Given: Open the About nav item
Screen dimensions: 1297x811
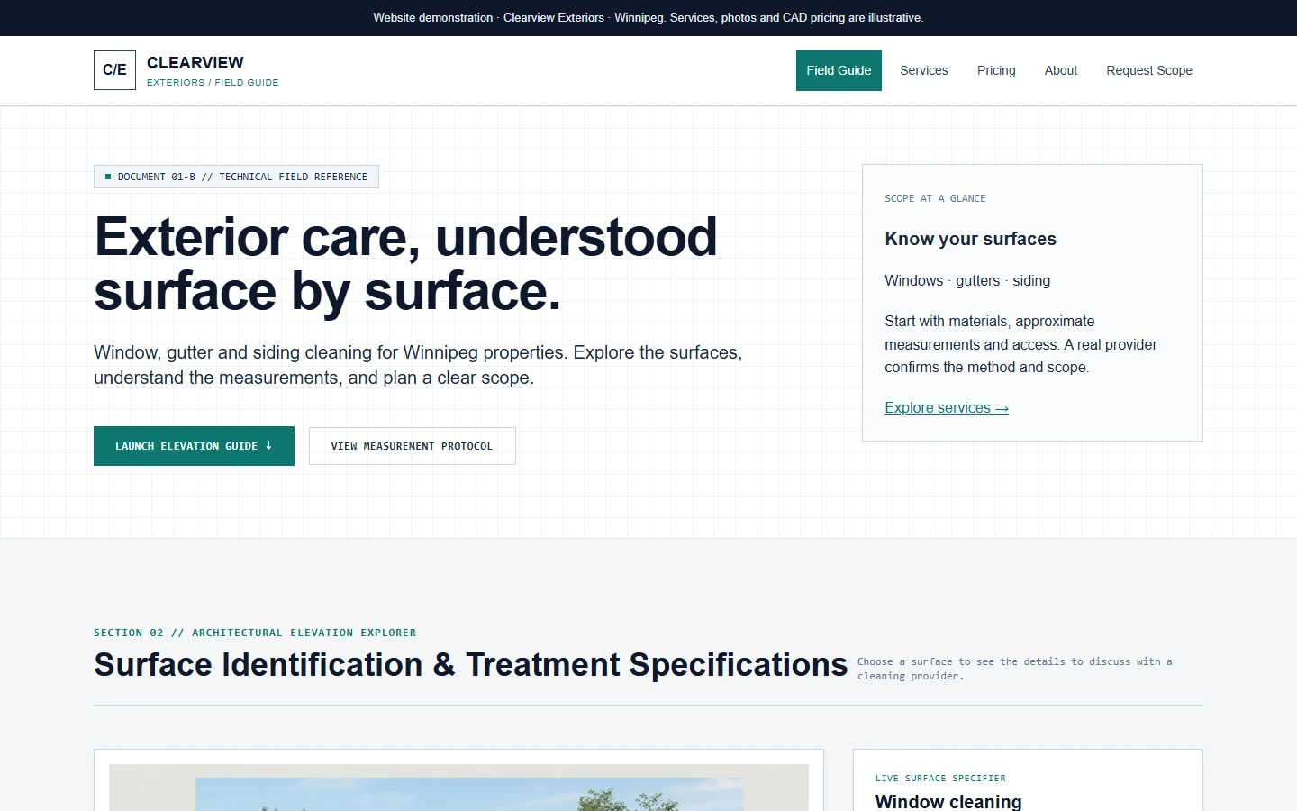Looking at the screenshot, I should click(1061, 70).
